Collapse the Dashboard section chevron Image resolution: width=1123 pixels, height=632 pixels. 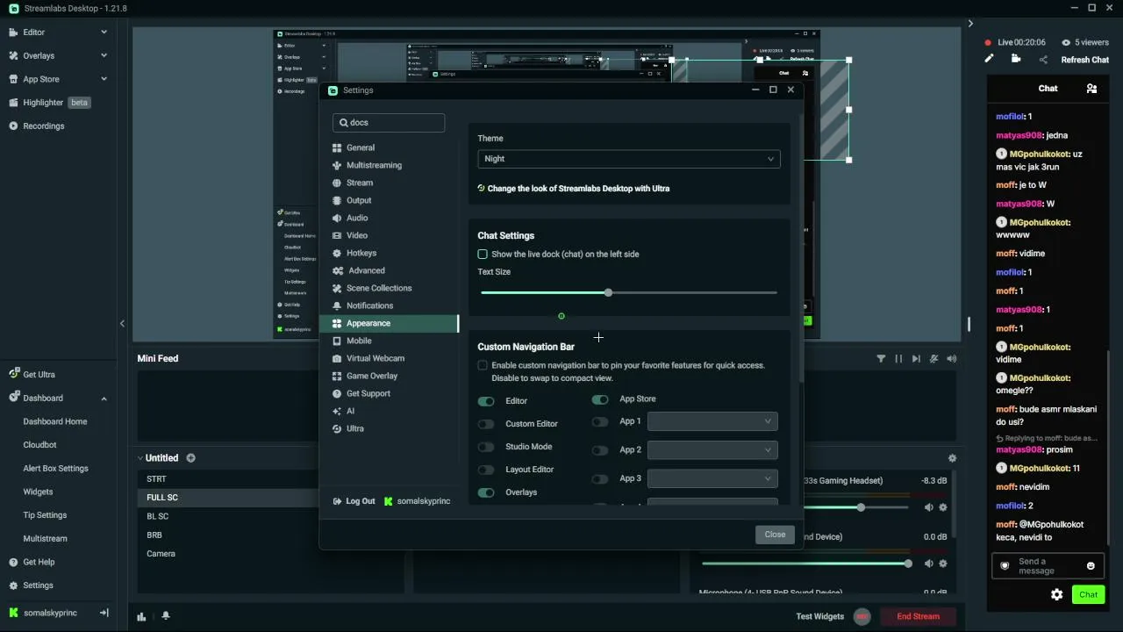104,399
